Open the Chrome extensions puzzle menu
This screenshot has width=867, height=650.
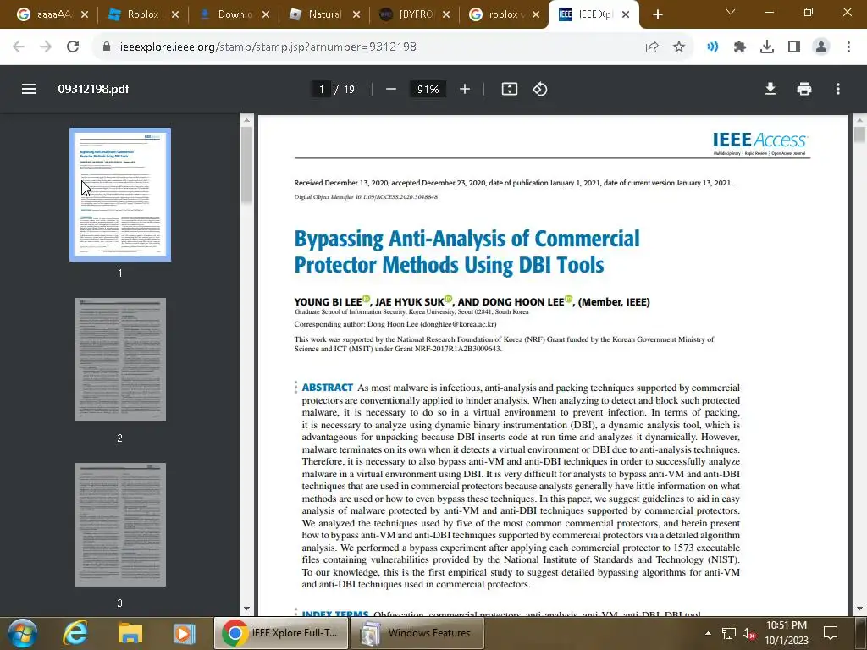(x=740, y=47)
